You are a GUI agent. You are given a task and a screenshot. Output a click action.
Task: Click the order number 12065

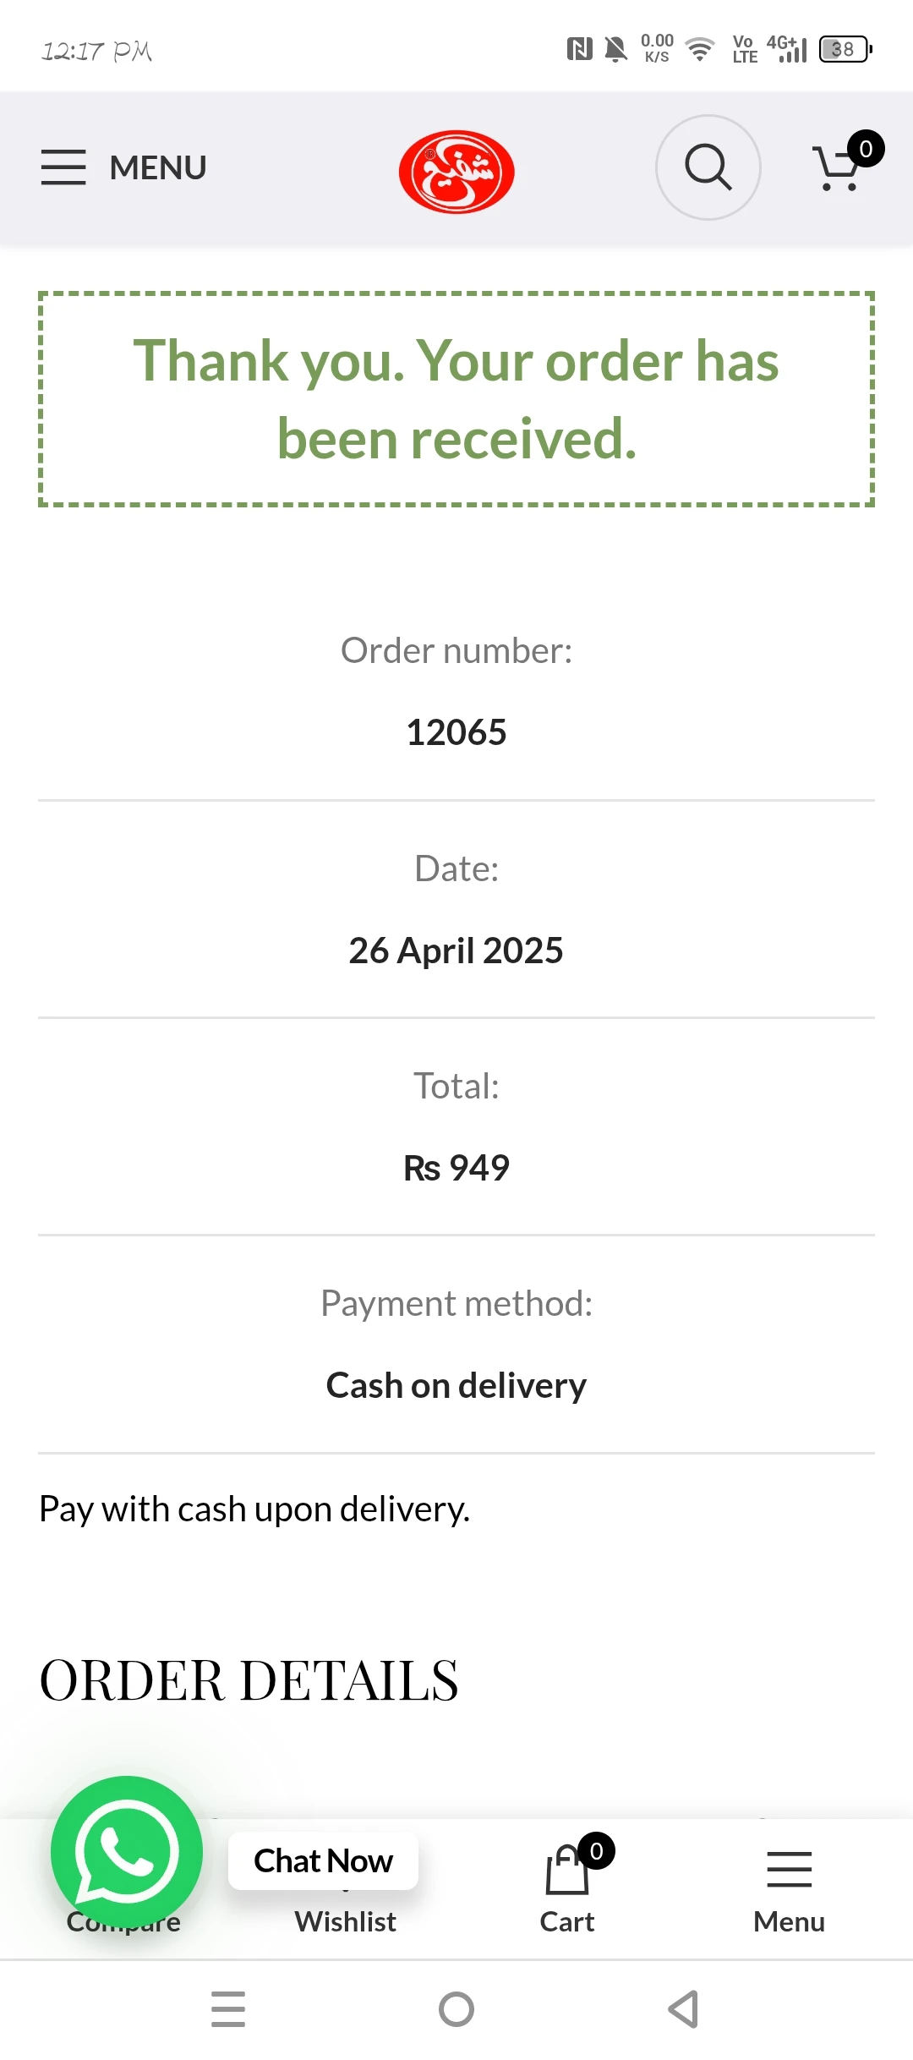click(456, 732)
